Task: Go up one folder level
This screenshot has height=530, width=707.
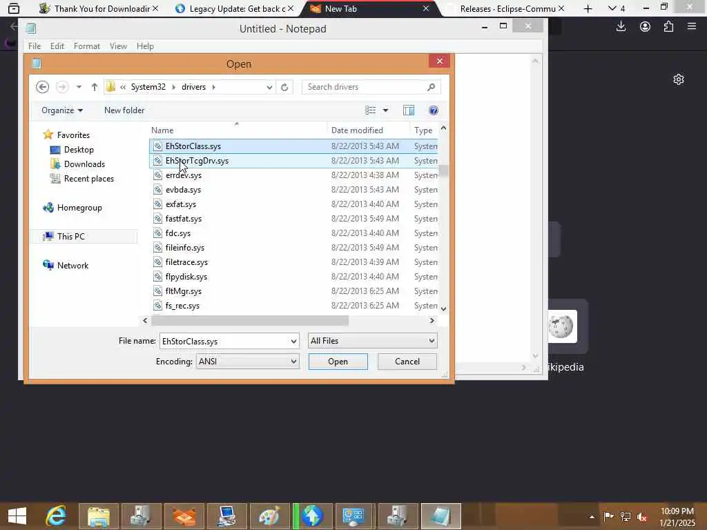Action: tap(94, 87)
